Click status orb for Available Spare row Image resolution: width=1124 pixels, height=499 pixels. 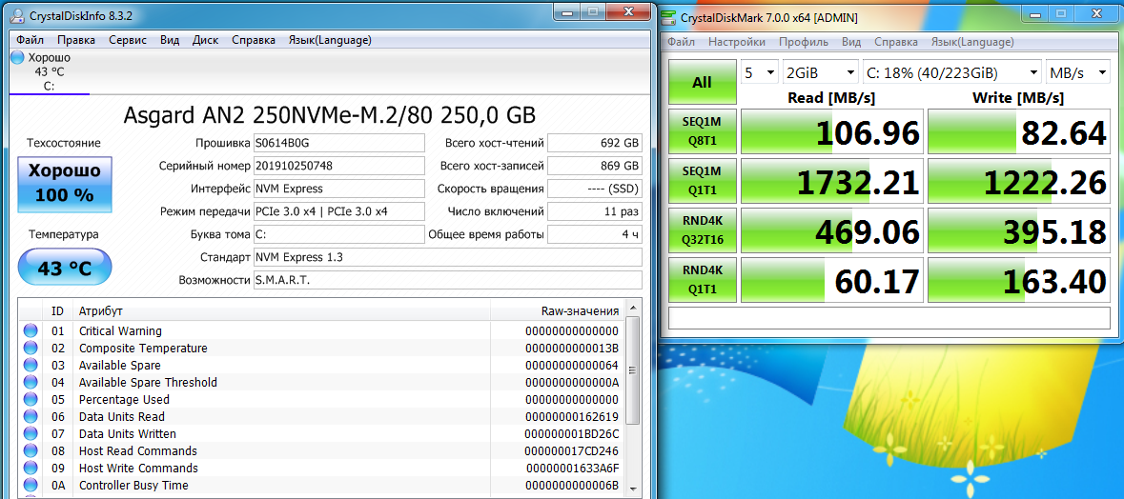click(x=31, y=365)
